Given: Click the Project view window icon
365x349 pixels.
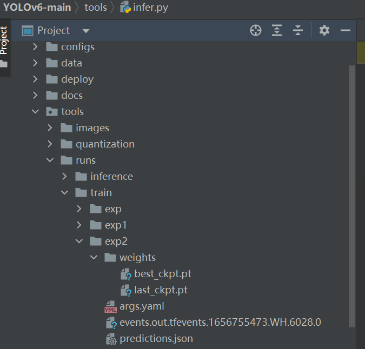Looking at the screenshot, I should [x=28, y=31].
